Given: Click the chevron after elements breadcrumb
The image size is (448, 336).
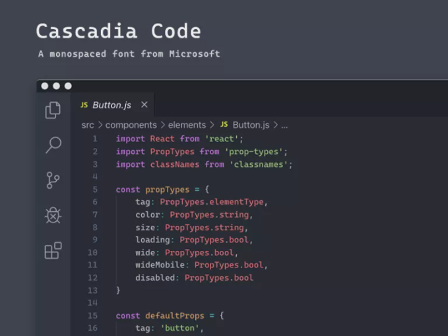Looking at the screenshot, I should (x=212, y=125).
